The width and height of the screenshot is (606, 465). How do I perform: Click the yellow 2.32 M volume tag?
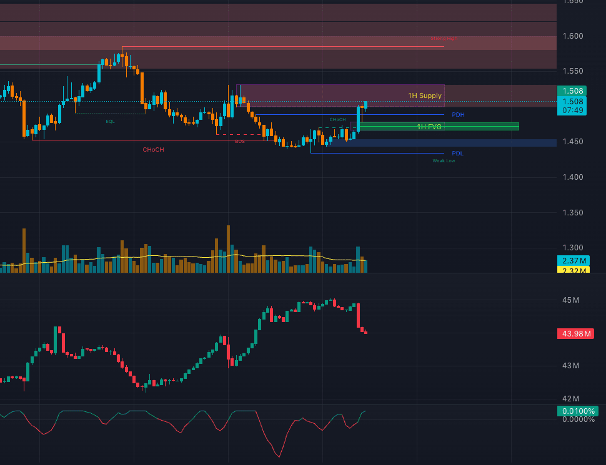click(x=573, y=270)
